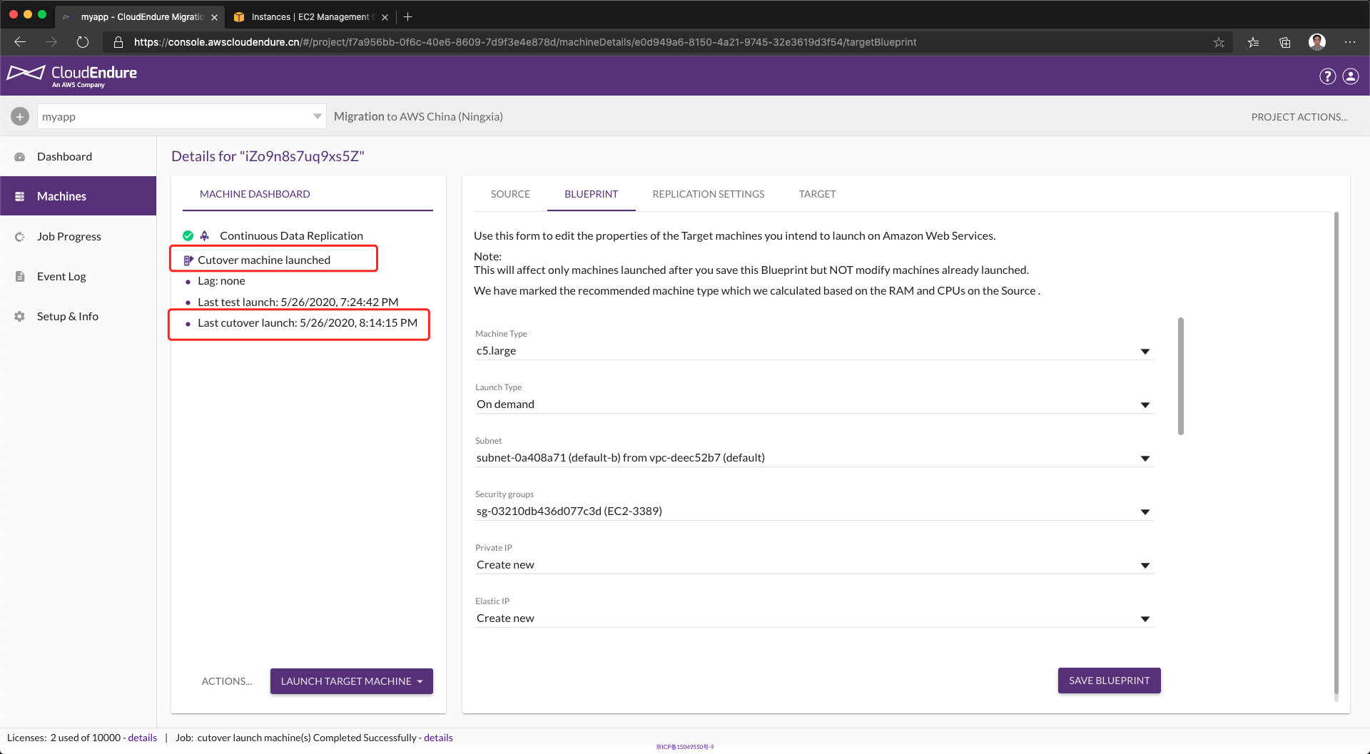The width and height of the screenshot is (1370, 754).
Task: Open Dashboard from the sidebar
Action: pyautogui.click(x=64, y=157)
